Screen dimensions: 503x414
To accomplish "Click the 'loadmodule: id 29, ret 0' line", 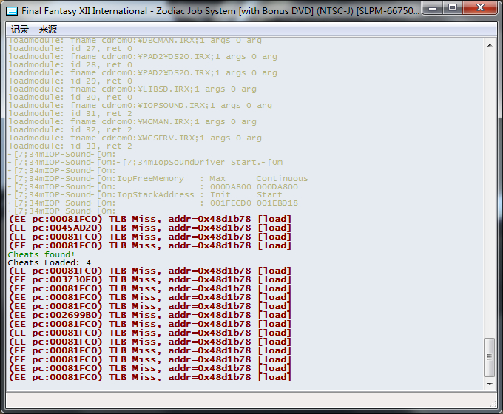I will (70, 81).
